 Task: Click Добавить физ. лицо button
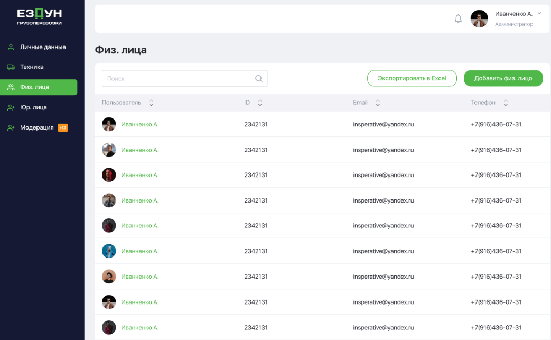point(503,78)
